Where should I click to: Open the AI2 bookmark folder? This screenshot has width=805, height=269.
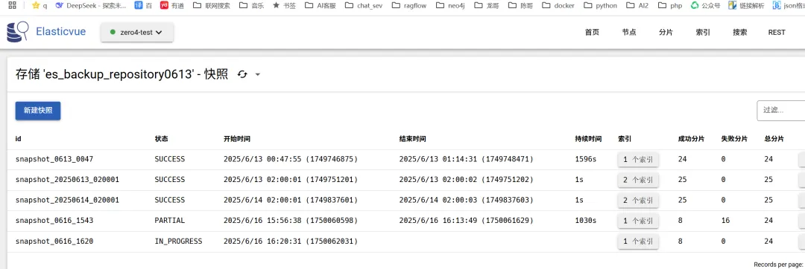coord(637,6)
